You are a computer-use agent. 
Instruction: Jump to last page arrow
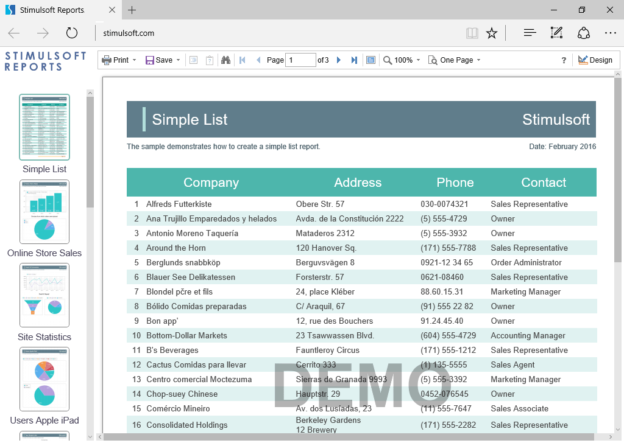point(354,60)
